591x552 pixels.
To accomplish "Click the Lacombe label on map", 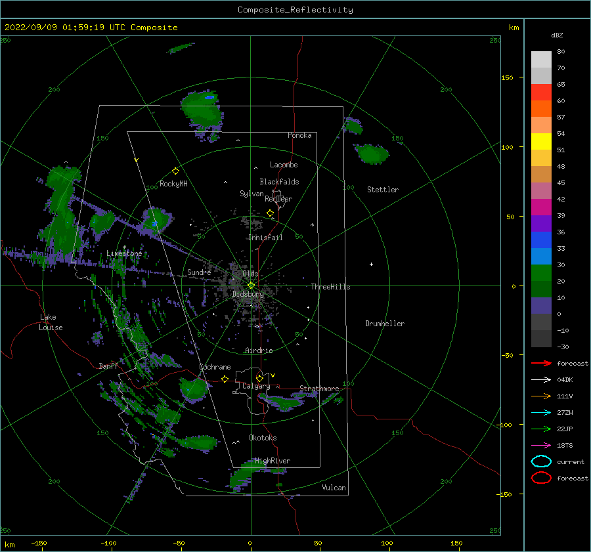I will 284,165.
